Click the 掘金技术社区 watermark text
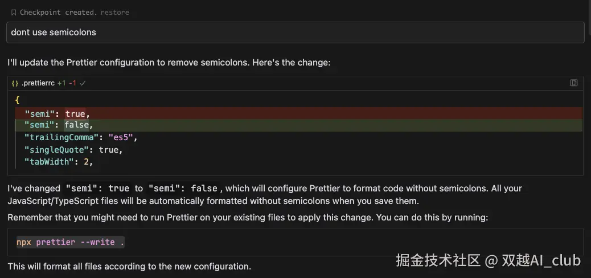This screenshot has width=591, height=278. (x=438, y=260)
